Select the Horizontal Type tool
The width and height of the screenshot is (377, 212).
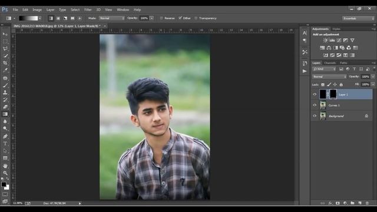click(5, 144)
